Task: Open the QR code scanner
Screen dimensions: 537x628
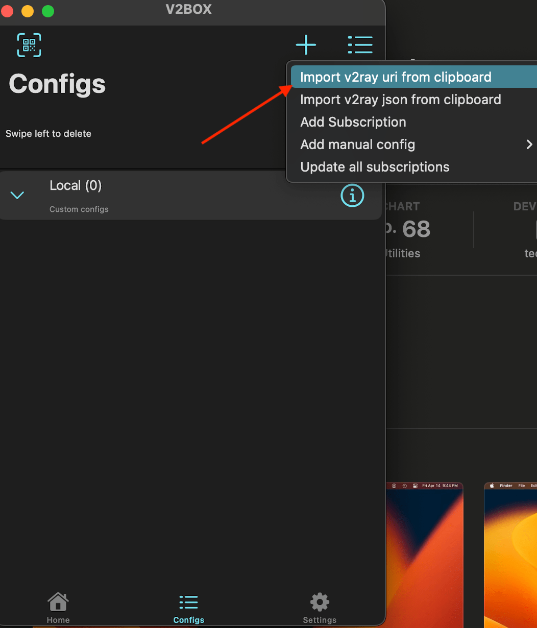Action: [x=29, y=45]
